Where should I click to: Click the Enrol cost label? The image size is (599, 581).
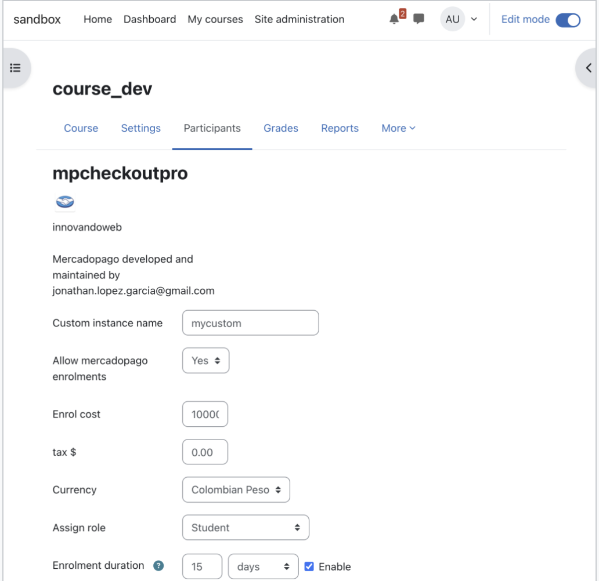coord(77,414)
